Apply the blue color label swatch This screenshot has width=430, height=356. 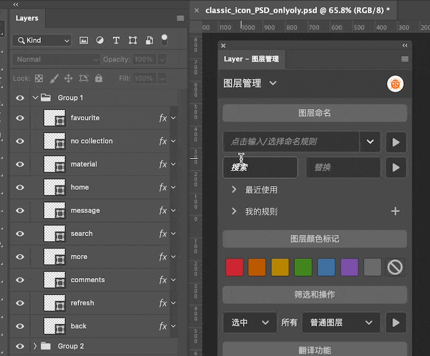coord(326,267)
